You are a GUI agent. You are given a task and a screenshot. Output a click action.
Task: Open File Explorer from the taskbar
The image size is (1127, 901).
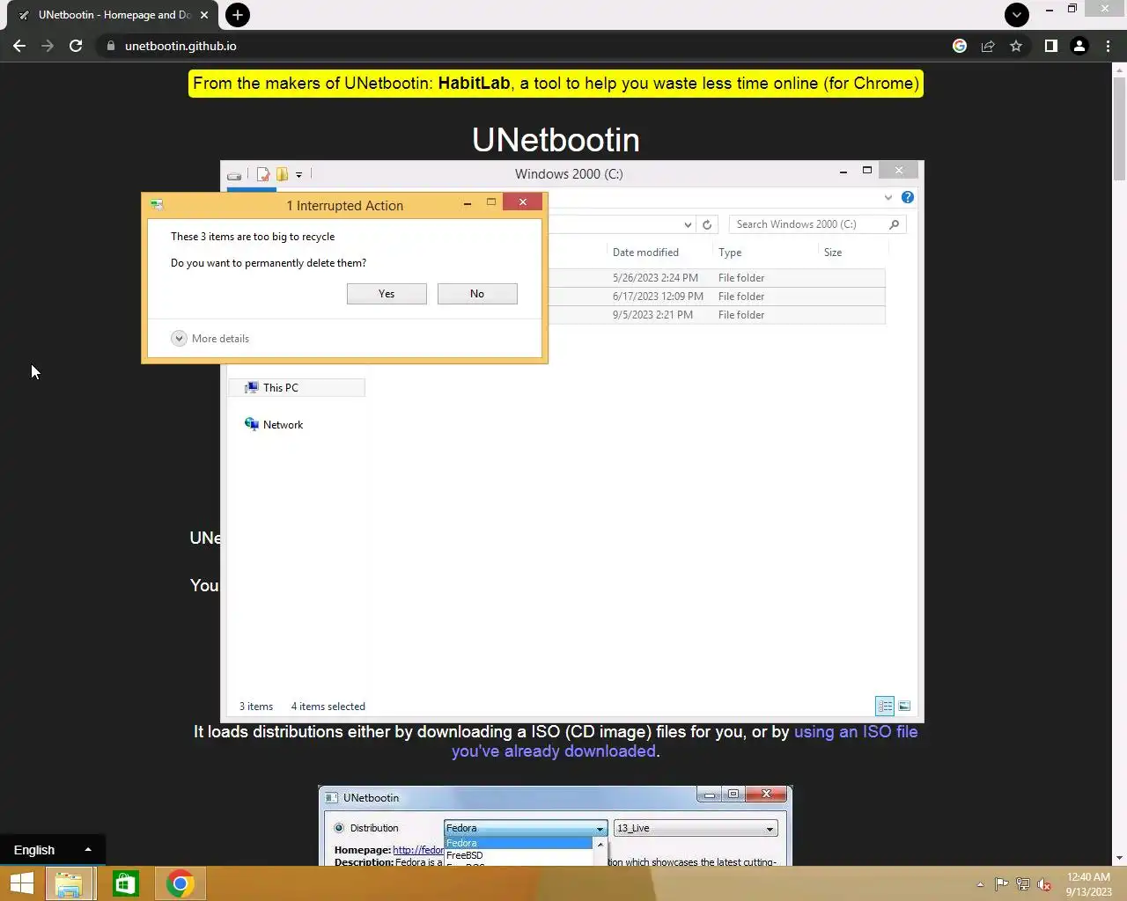click(69, 883)
